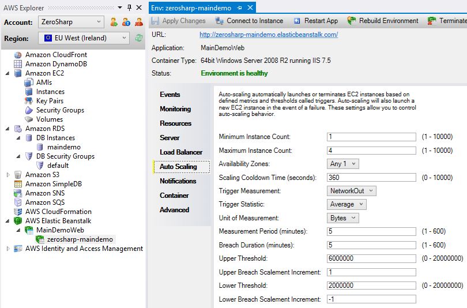Viewport: 467px width, 308px height.
Task: Click the edit account profile icon
Action: click(x=126, y=22)
